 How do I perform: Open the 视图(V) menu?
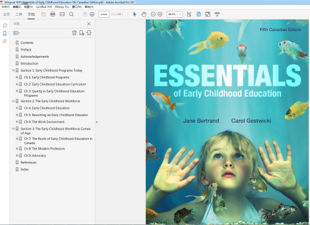(x=29, y=7)
